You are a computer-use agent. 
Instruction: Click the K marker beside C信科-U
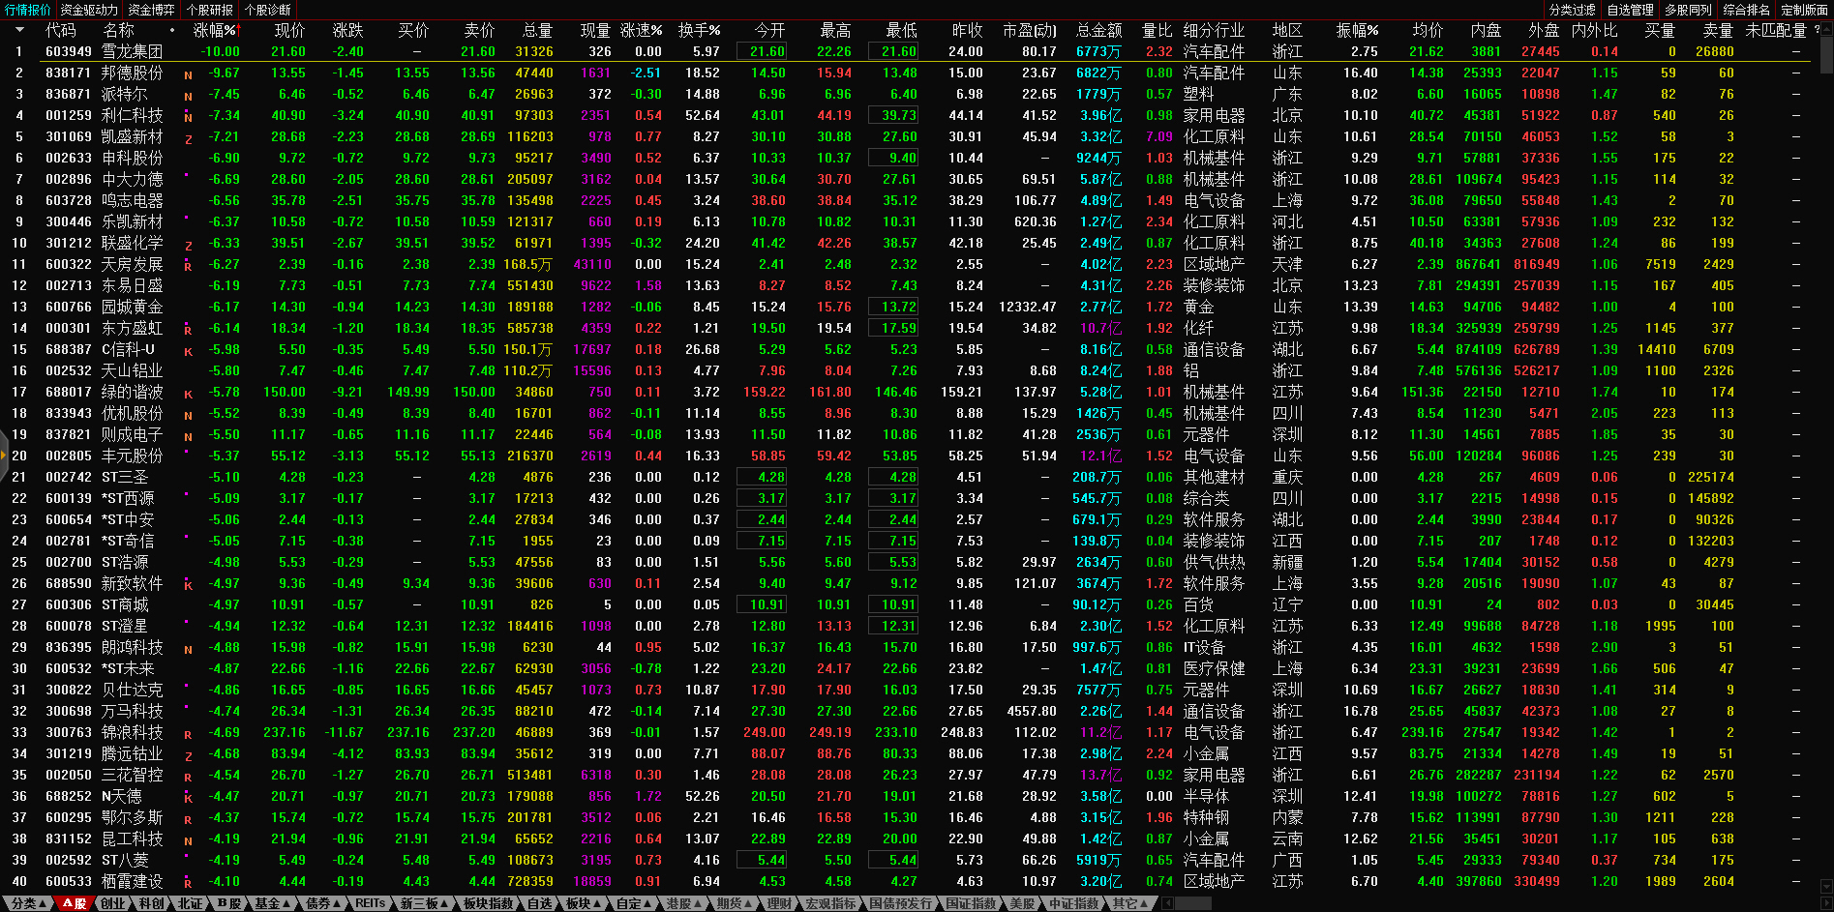[x=188, y=351]
